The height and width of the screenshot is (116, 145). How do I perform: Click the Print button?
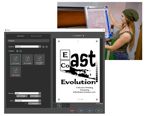pos(99,110)
